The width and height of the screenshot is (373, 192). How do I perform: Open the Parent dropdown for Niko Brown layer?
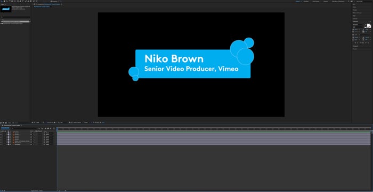point(49,143)
